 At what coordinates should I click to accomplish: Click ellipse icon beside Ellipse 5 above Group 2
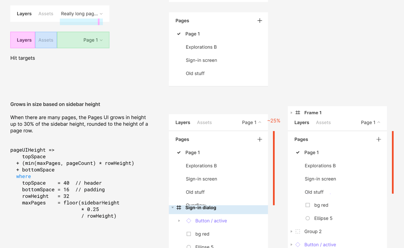(x=307, y=218)
